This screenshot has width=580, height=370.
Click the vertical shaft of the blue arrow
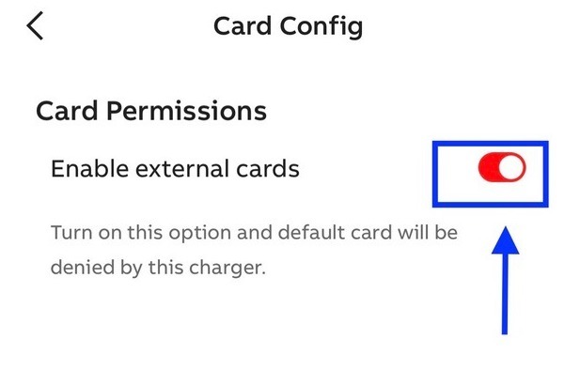pos(505,294)
